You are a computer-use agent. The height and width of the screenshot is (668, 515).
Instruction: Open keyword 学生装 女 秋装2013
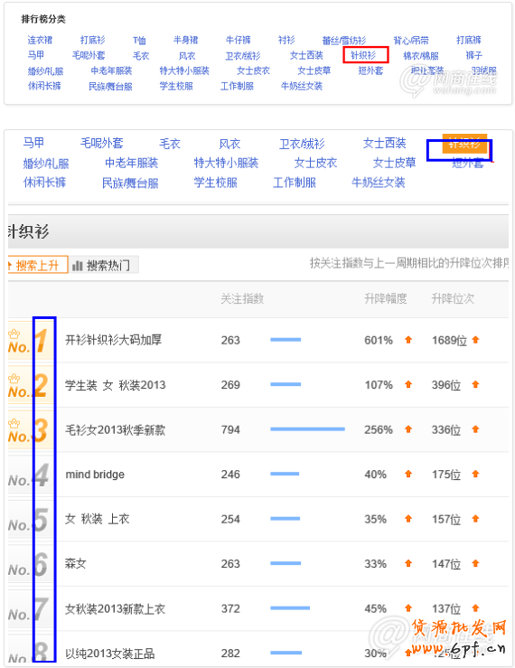[116, 385]
